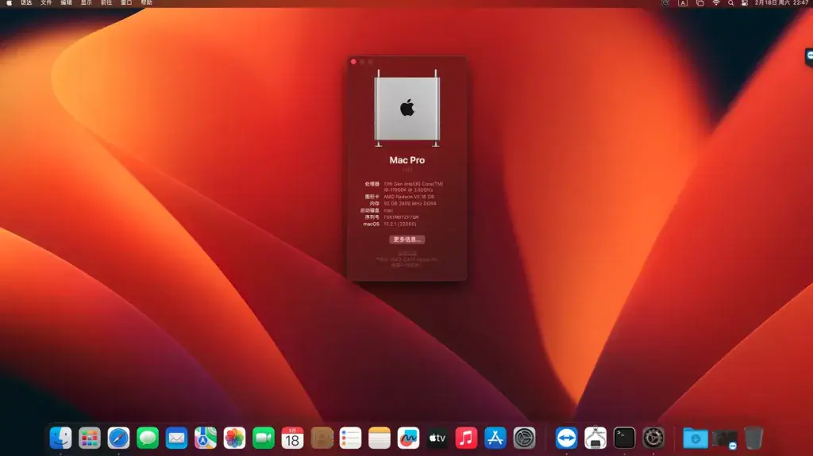Open the regulatory certification link under the More Info button

tap(407, 254)
